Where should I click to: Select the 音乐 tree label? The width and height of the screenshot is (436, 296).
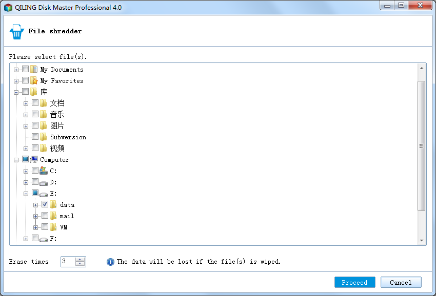coord(57,114)
